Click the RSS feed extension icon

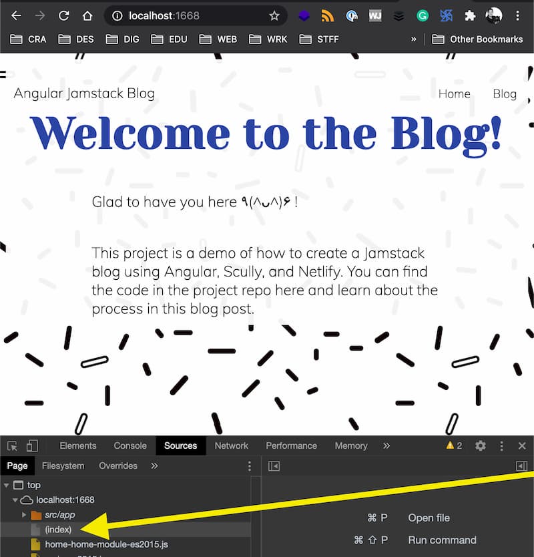point(327,15)
